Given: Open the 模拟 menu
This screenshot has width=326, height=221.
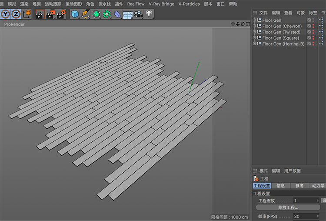Looking at the screenshot, I should pos(12,4).
